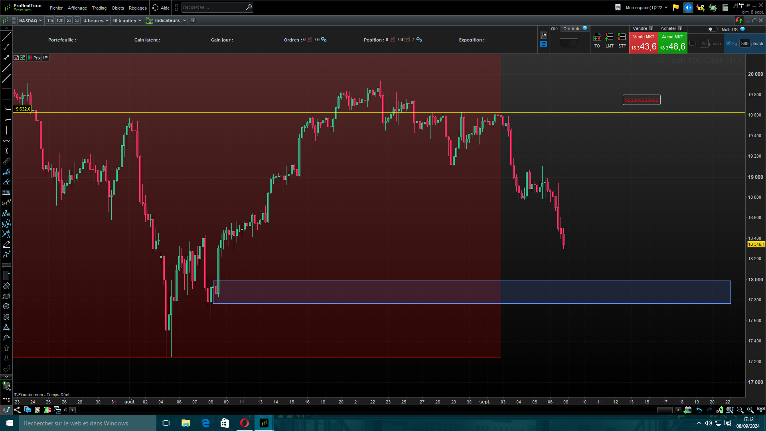Click the Vente MKT sell button
Screen dimensions: 766x431
click(x=644, y=43)
